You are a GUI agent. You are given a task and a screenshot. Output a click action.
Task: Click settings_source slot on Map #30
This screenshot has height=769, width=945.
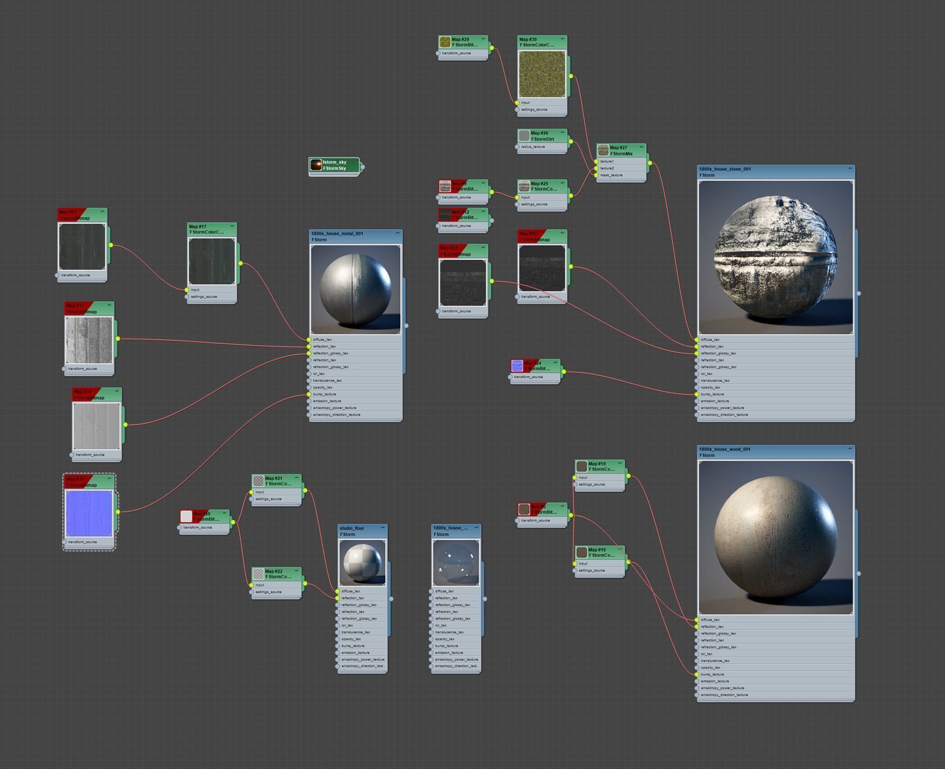click(x=542, y=109)
